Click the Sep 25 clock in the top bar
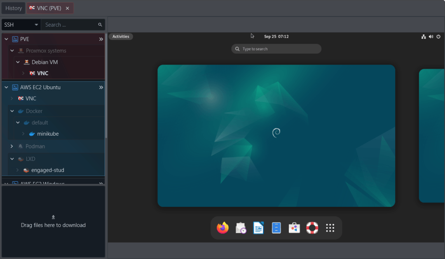Image resolution: width=445 pixels, height=259 pixels. (276, 36)
